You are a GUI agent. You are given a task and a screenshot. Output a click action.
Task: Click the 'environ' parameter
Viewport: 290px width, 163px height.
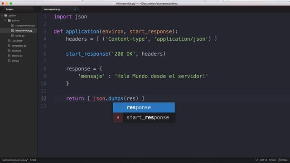pyautogui.click(x=113, y=31)
